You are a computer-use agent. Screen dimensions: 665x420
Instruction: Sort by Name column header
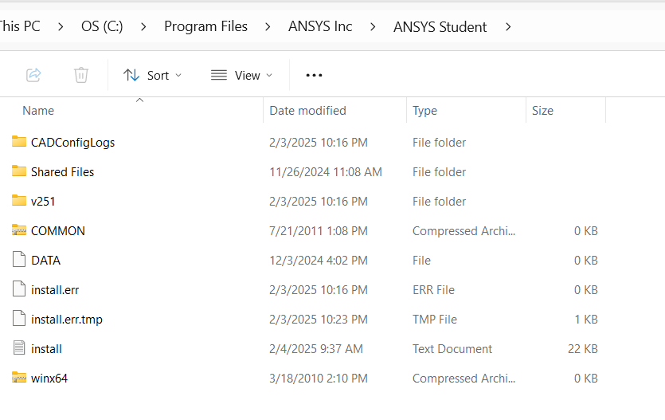coord(38,111)
